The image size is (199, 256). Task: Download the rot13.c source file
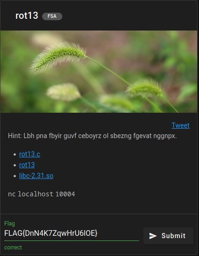click(x=29, y=154)
